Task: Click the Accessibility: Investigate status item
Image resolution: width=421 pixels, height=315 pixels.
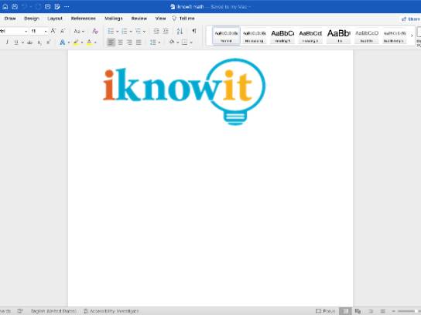Action: coord(111,311)
